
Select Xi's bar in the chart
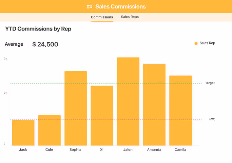coord(102,115)
